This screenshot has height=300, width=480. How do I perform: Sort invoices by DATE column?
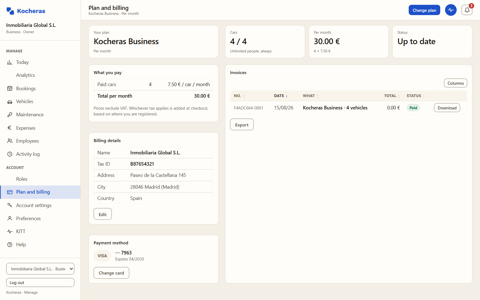(281, 96)
